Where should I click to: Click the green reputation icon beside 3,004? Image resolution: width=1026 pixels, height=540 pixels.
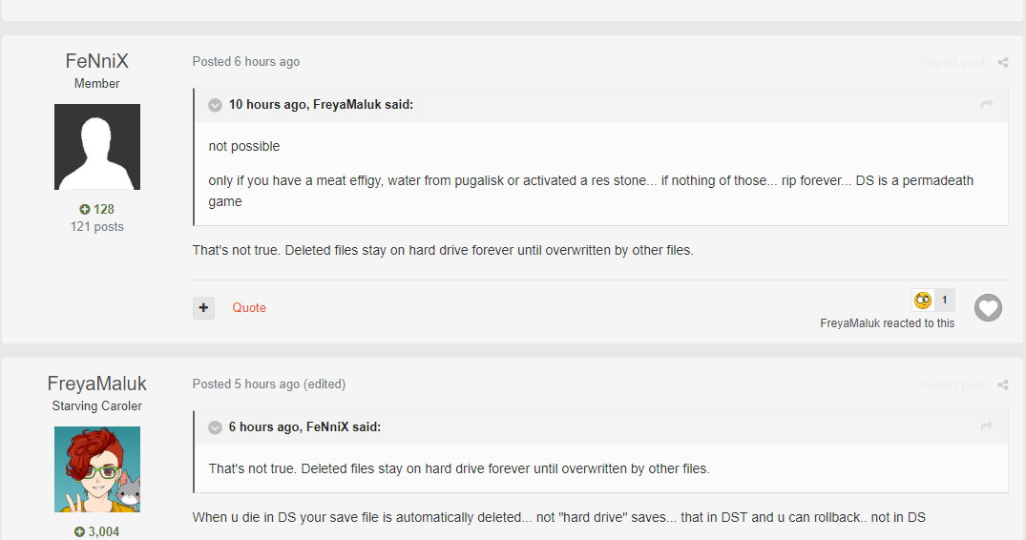[79, 531]
